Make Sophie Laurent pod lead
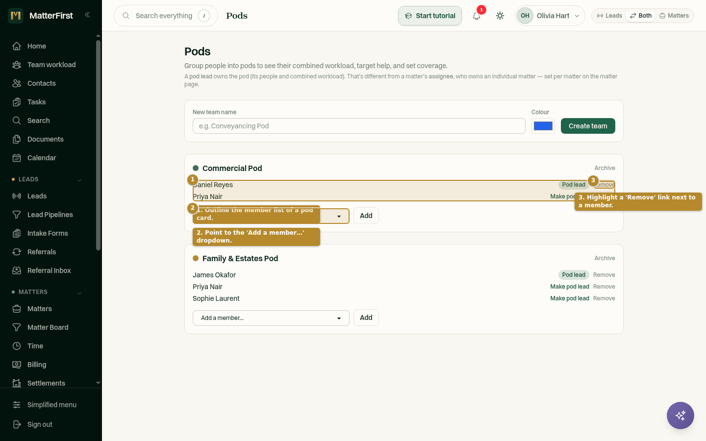The image size is (706, 441). click(x=570, y=298)
